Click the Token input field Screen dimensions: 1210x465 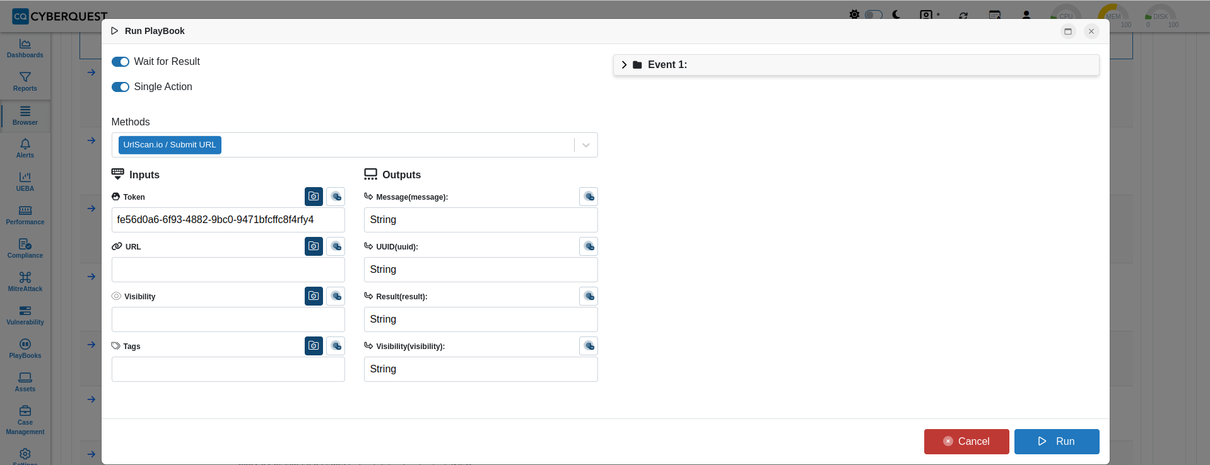pos(228,220)
